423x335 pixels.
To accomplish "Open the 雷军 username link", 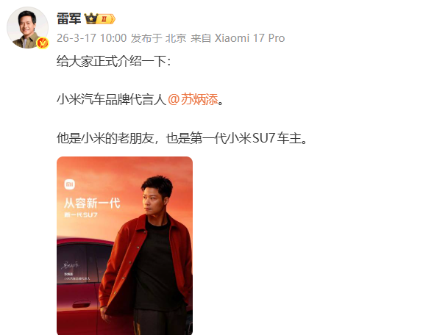I will [x=69, y=19].
